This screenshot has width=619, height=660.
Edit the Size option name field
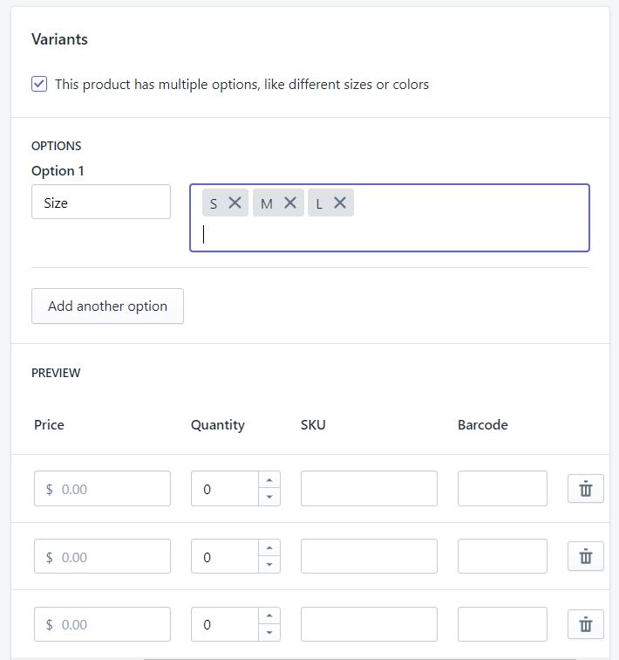pos(101,203)
